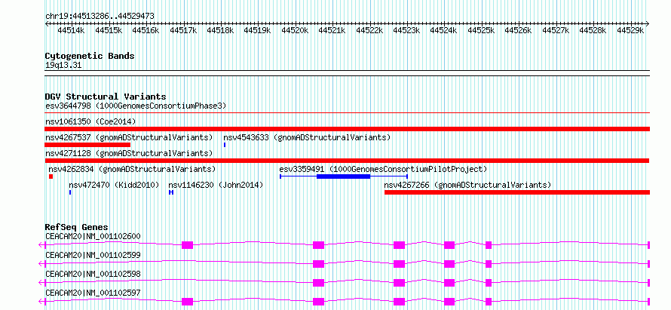Image resolution: width=671 pixels, height=310 pixels.
Task: Select the red nsv4271128 variant bar
Action: pyautogui.click(x=347, y=161)
